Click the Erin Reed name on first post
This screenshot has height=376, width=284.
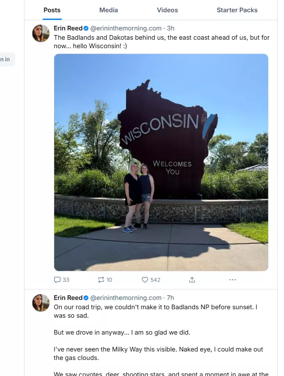point(68,28)
